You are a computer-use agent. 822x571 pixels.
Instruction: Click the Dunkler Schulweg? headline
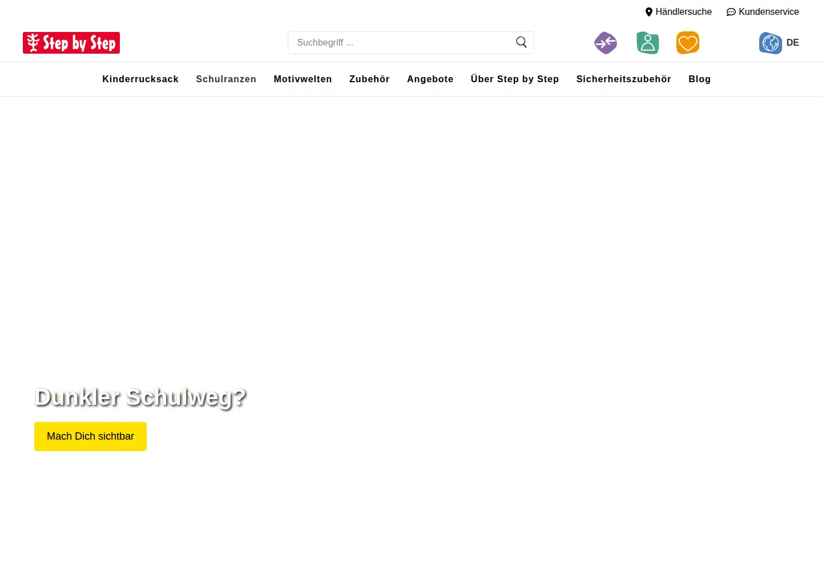(140, 397)
